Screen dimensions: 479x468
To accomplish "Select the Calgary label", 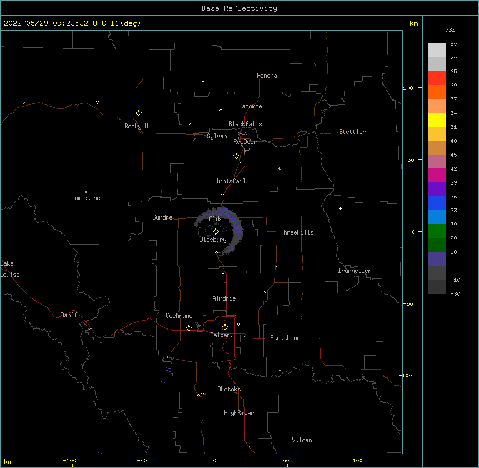I will (x=222, y=335).
